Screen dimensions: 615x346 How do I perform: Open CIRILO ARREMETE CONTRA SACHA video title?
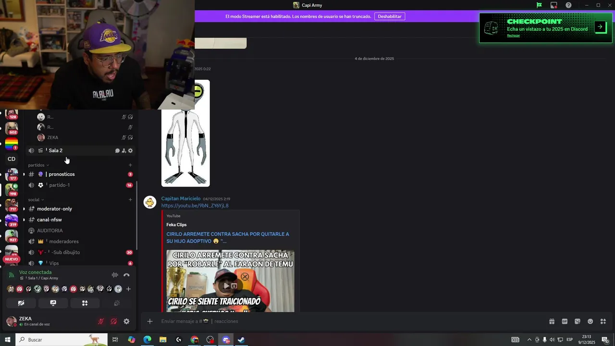point(228,237)
